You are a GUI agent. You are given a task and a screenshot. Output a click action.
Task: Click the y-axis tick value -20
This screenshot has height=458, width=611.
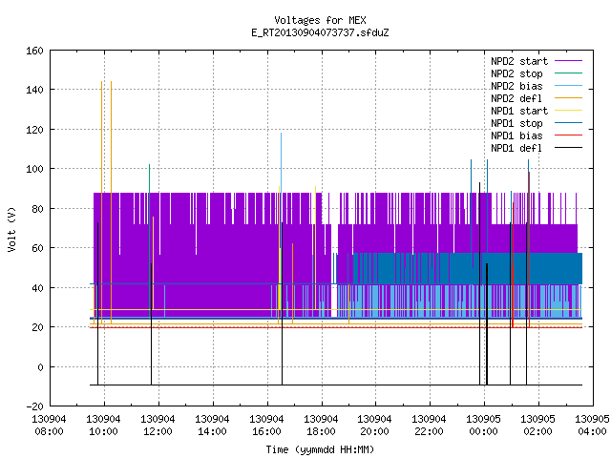click(34, 406)
